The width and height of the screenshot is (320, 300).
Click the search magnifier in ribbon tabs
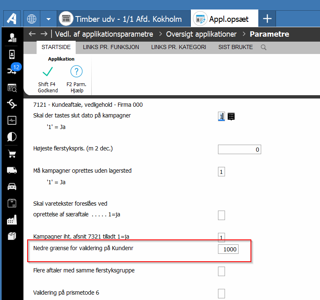(x=264, y=47)
